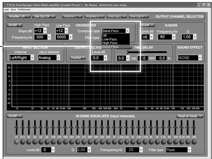Select Amplifier L output channel
The image size is (212, 159).
72,17
